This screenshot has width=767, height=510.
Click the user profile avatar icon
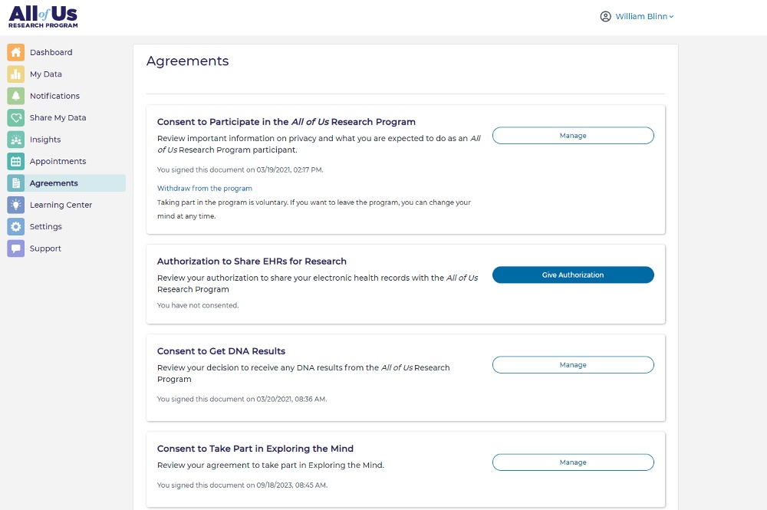pyautogui.click(x=606, y=17)
